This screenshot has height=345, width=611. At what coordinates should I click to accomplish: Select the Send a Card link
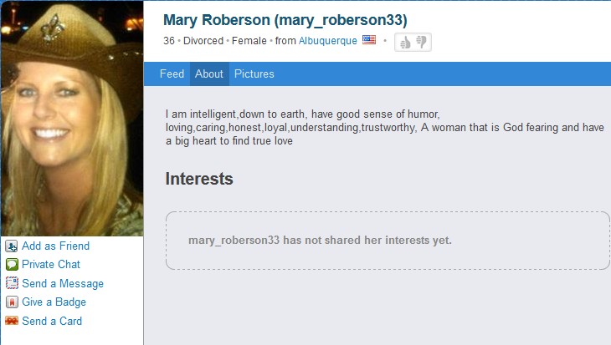click(52, 322)
